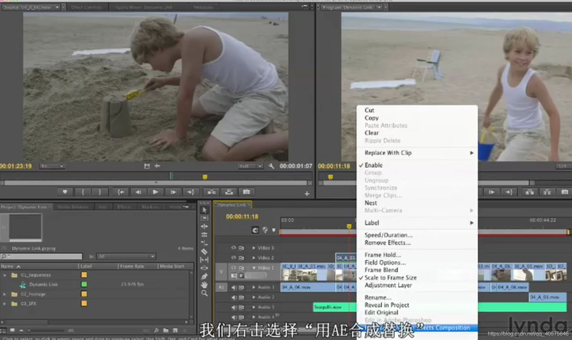
Task: Open the Source monitor zoom level dropdown
Action: 52,166
